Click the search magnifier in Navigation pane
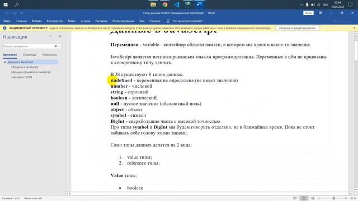The image size is (358, 201). click(56, 46)
